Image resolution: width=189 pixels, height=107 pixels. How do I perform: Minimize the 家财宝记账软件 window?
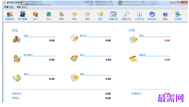(x=173, y=2)
